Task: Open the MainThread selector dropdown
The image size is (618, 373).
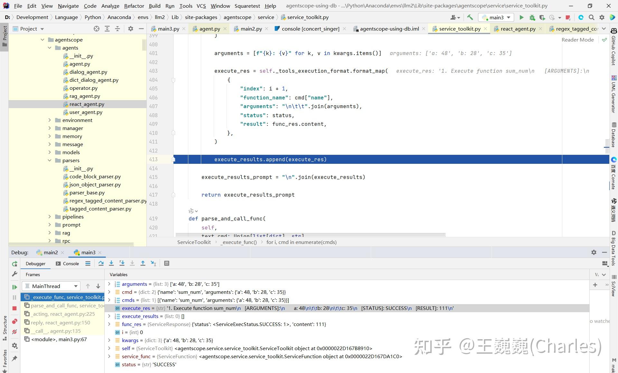Action: [x=51, y=286]
